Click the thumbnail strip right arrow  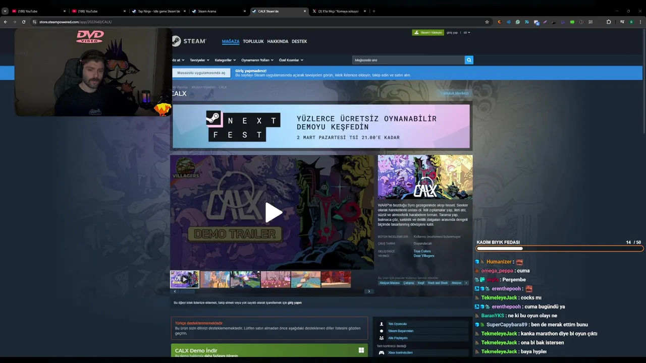tap(369, 291)
